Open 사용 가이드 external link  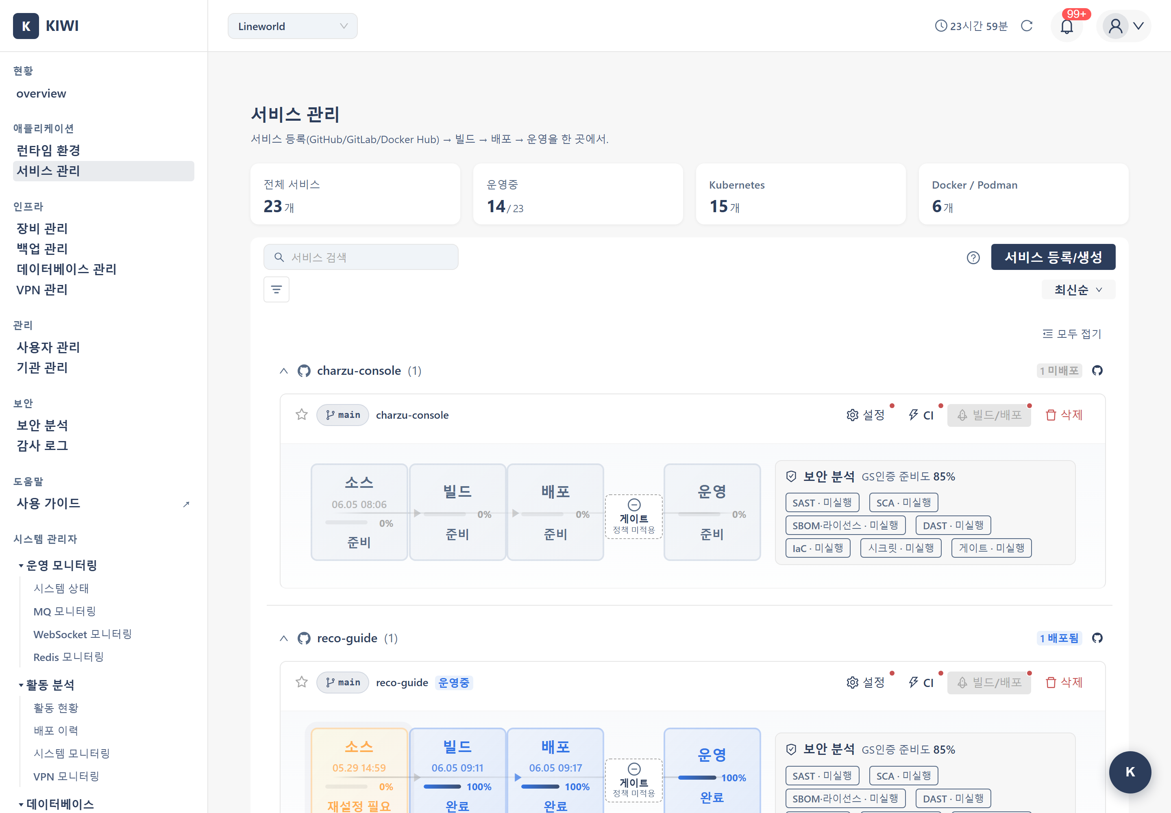pyautogui.click(x=103, y=503)
